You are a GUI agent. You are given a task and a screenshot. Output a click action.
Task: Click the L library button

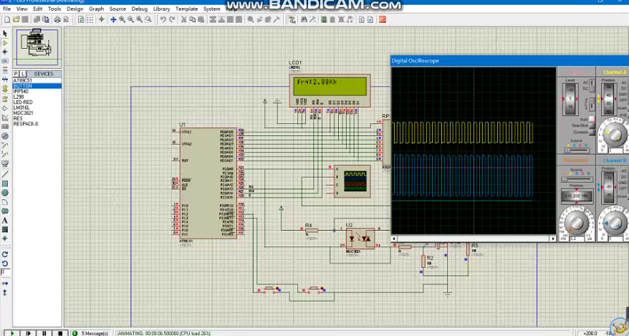click(23, 74)
